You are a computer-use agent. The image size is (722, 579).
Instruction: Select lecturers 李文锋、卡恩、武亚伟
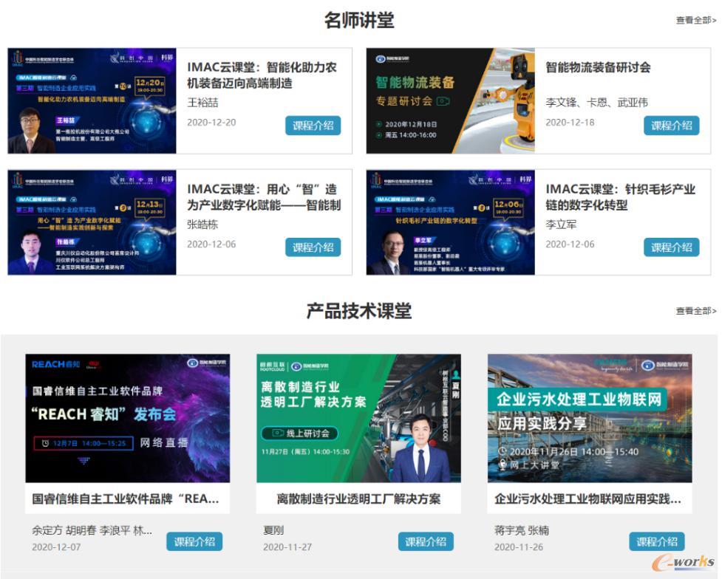coord(597,102)
